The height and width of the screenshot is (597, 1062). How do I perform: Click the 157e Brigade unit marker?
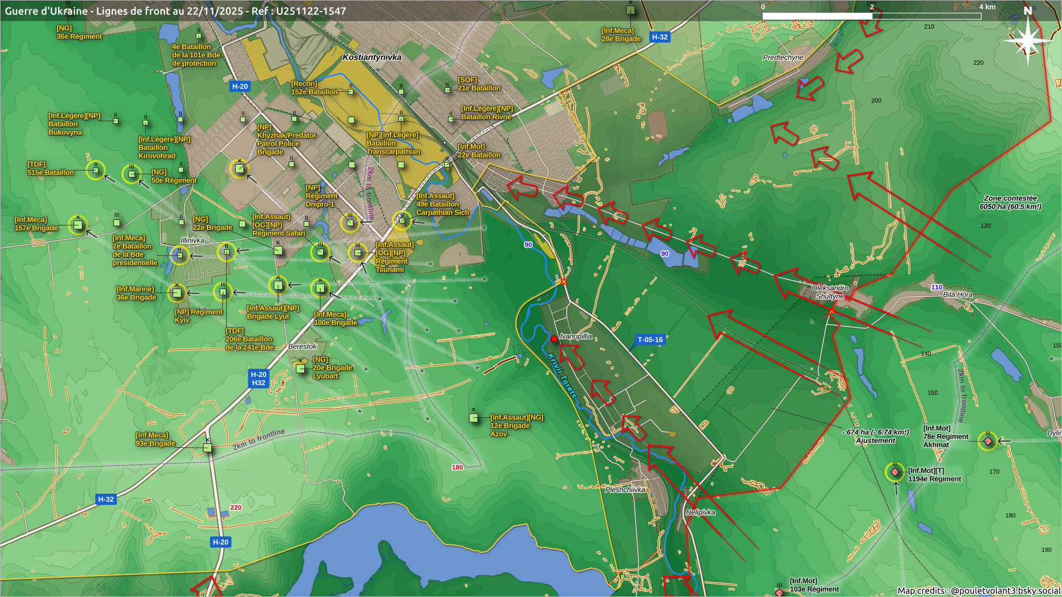(x=78, y=225)
